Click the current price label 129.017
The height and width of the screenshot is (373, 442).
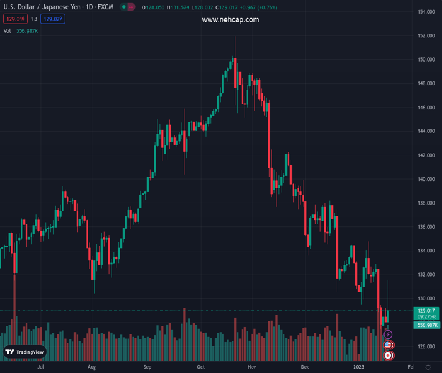point(426,311)
